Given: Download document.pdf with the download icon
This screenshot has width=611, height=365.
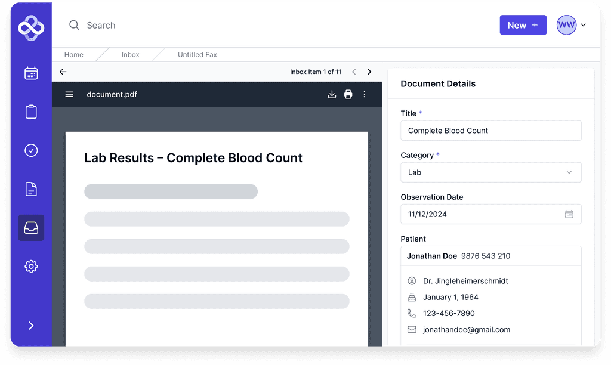Looking at the screenshot, I should coord(332,94).
